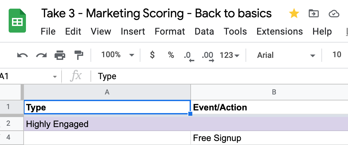Apply currency format with dollar icon
348x145 pixels.
point(152,55)
